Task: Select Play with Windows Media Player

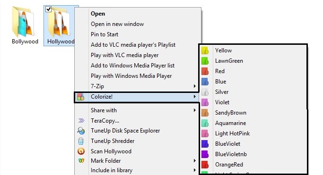Action: click(x=131, y=76)
